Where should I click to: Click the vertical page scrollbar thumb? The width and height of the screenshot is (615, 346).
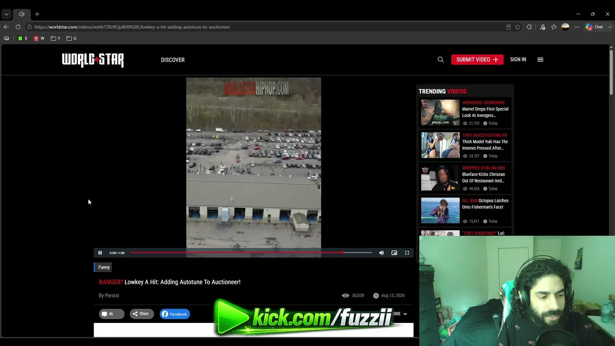pyautogui.click(x=611, y=72)
